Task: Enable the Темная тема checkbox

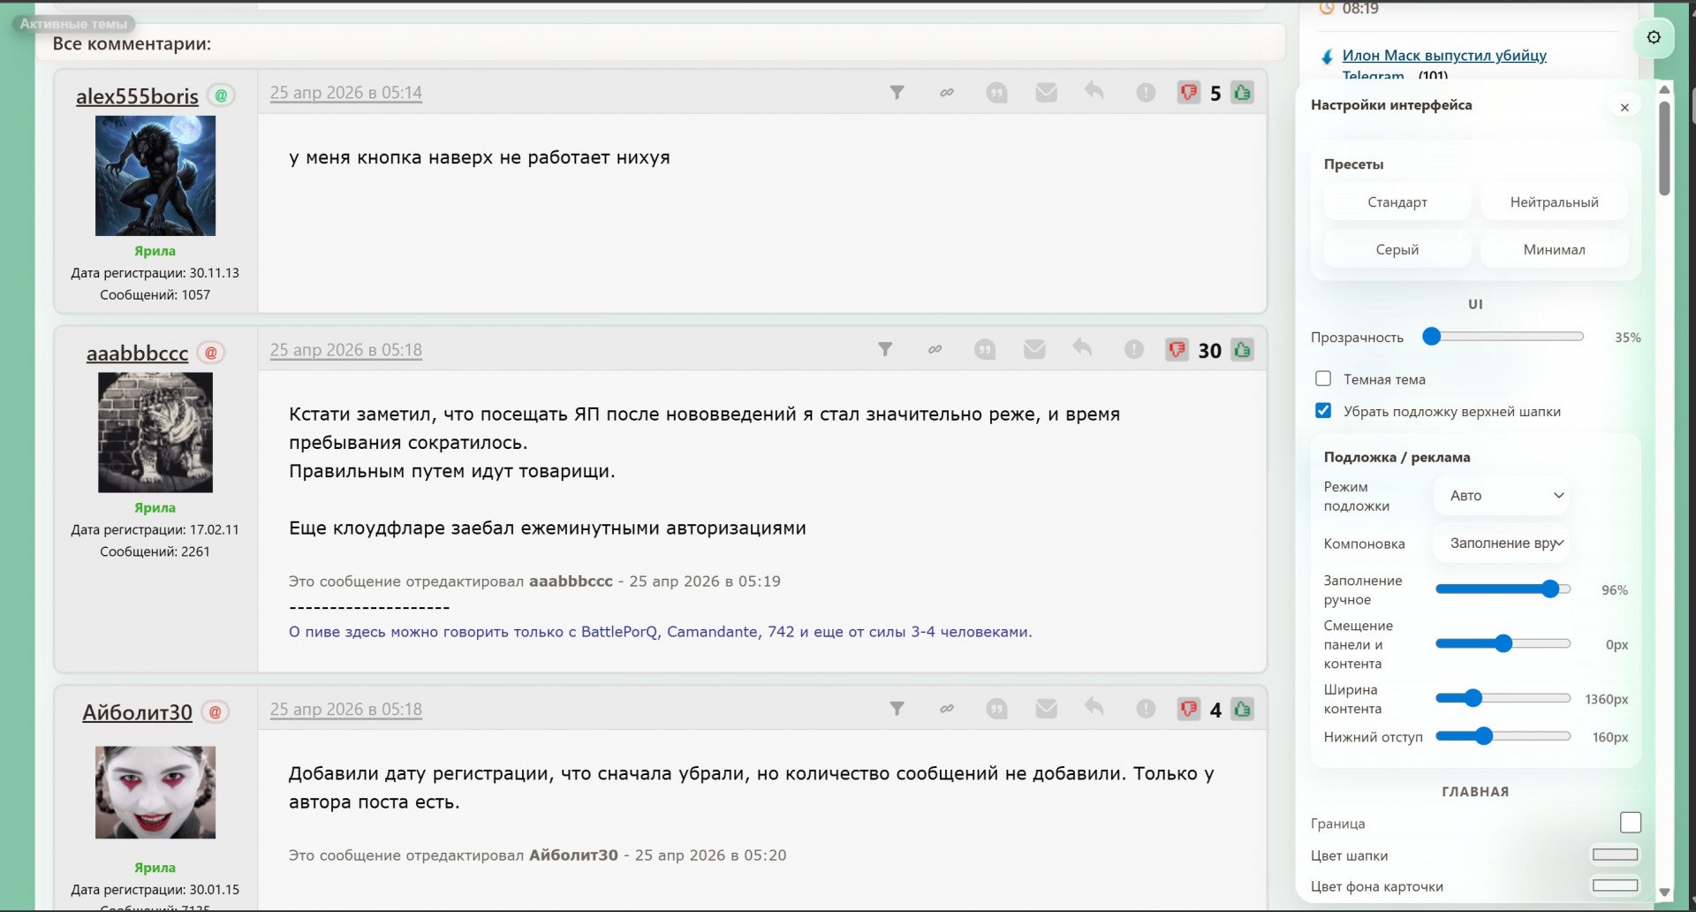Action: tap(1323, 379)
